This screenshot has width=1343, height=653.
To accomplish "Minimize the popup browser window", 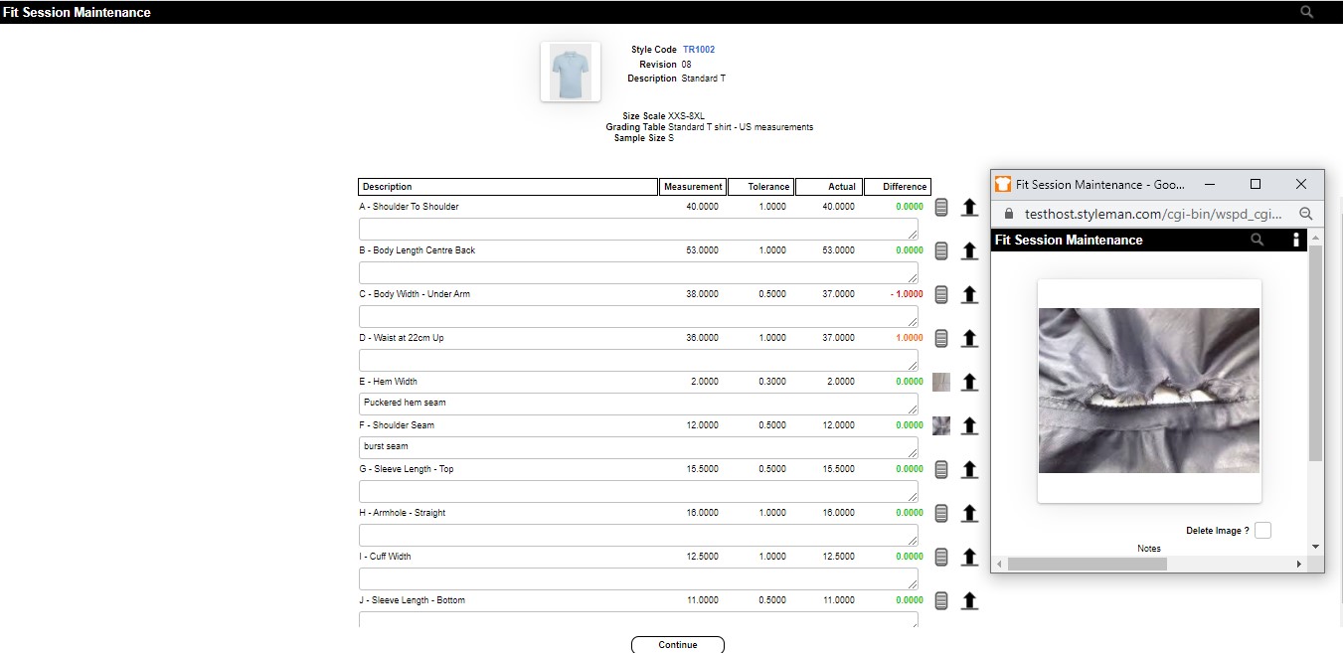I will point(1210,184).
